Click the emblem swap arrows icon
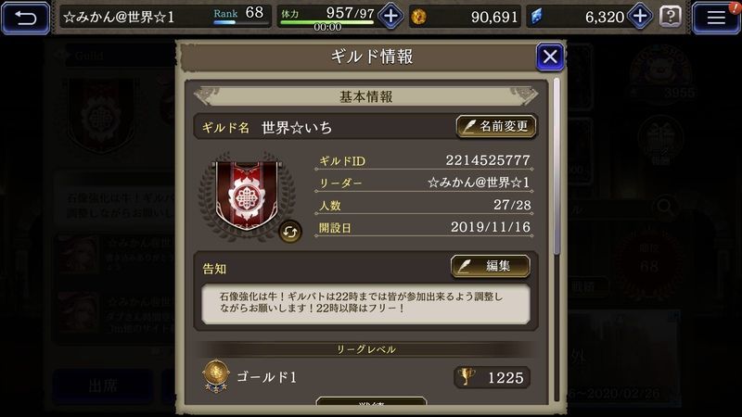Viewport: 742px width, 417px height. pos(289,232)
